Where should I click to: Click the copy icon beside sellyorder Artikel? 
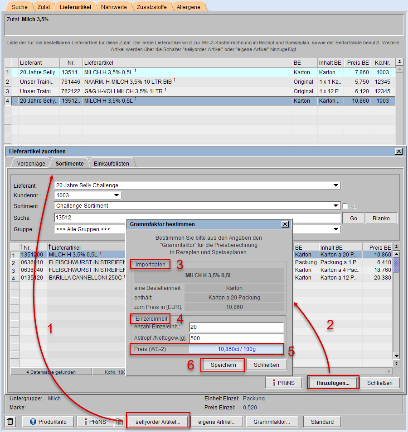point(119,422)
